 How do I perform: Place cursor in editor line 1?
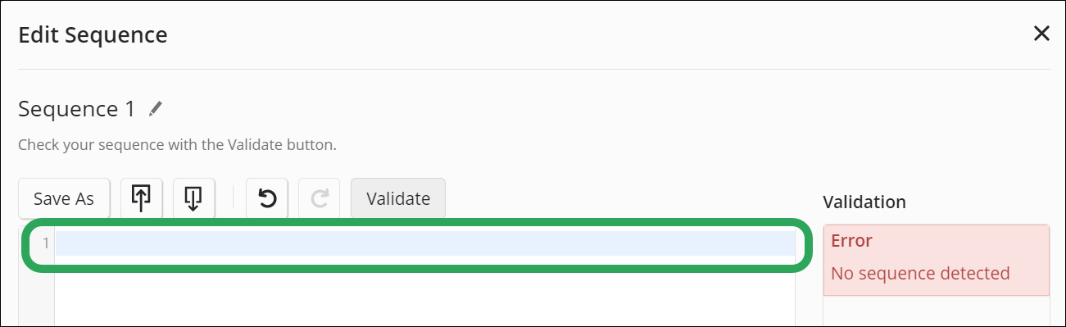pos(424,243)
